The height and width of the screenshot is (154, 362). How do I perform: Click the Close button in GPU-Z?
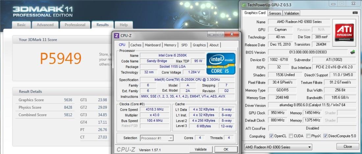click(348, 146)
